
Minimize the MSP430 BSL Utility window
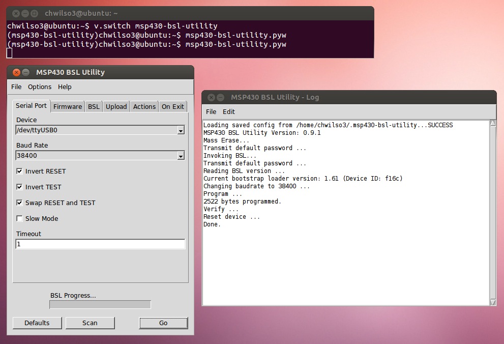tap(26, 72)
